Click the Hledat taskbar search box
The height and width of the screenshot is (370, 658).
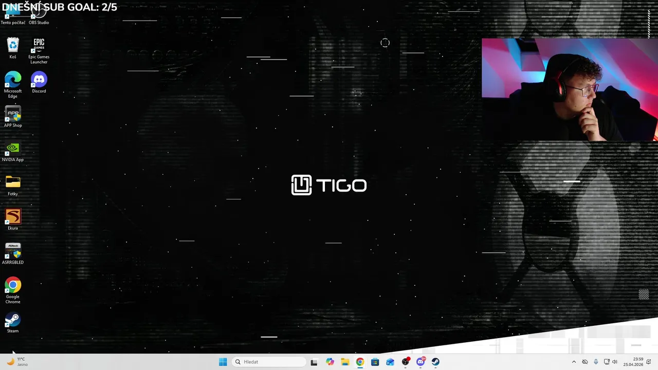point(269,362)
